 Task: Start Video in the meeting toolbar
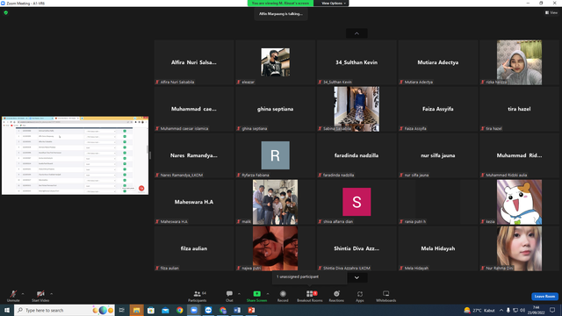point(40,296)
